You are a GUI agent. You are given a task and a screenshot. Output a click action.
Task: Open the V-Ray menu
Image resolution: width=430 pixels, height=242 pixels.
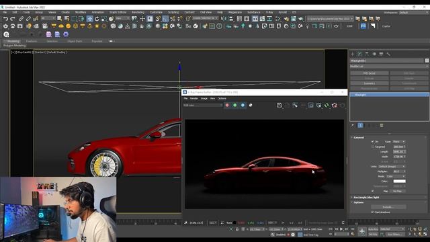click(x=269, y=12)
